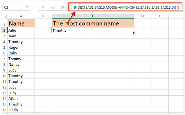This screenshot has width=185, height=115.
Task: Open the Name Box dropdown arrow
Action: [27, 7]
